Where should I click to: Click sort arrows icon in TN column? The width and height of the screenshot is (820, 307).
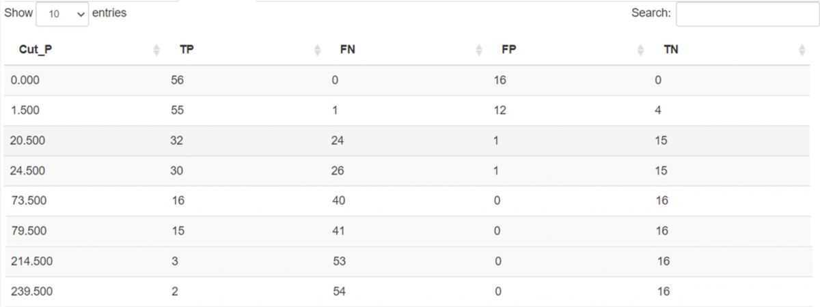(802, 50)
